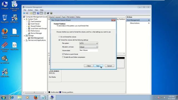Click the console tree horizontal scrollbar
This screenshot has height=100, width=178.
click(x=34, y=92)
